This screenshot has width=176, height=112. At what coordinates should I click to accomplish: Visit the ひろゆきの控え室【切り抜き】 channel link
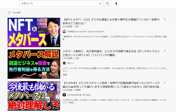click(79, 95)
